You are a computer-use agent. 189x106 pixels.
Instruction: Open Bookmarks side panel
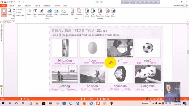click(x=1, y=35)
